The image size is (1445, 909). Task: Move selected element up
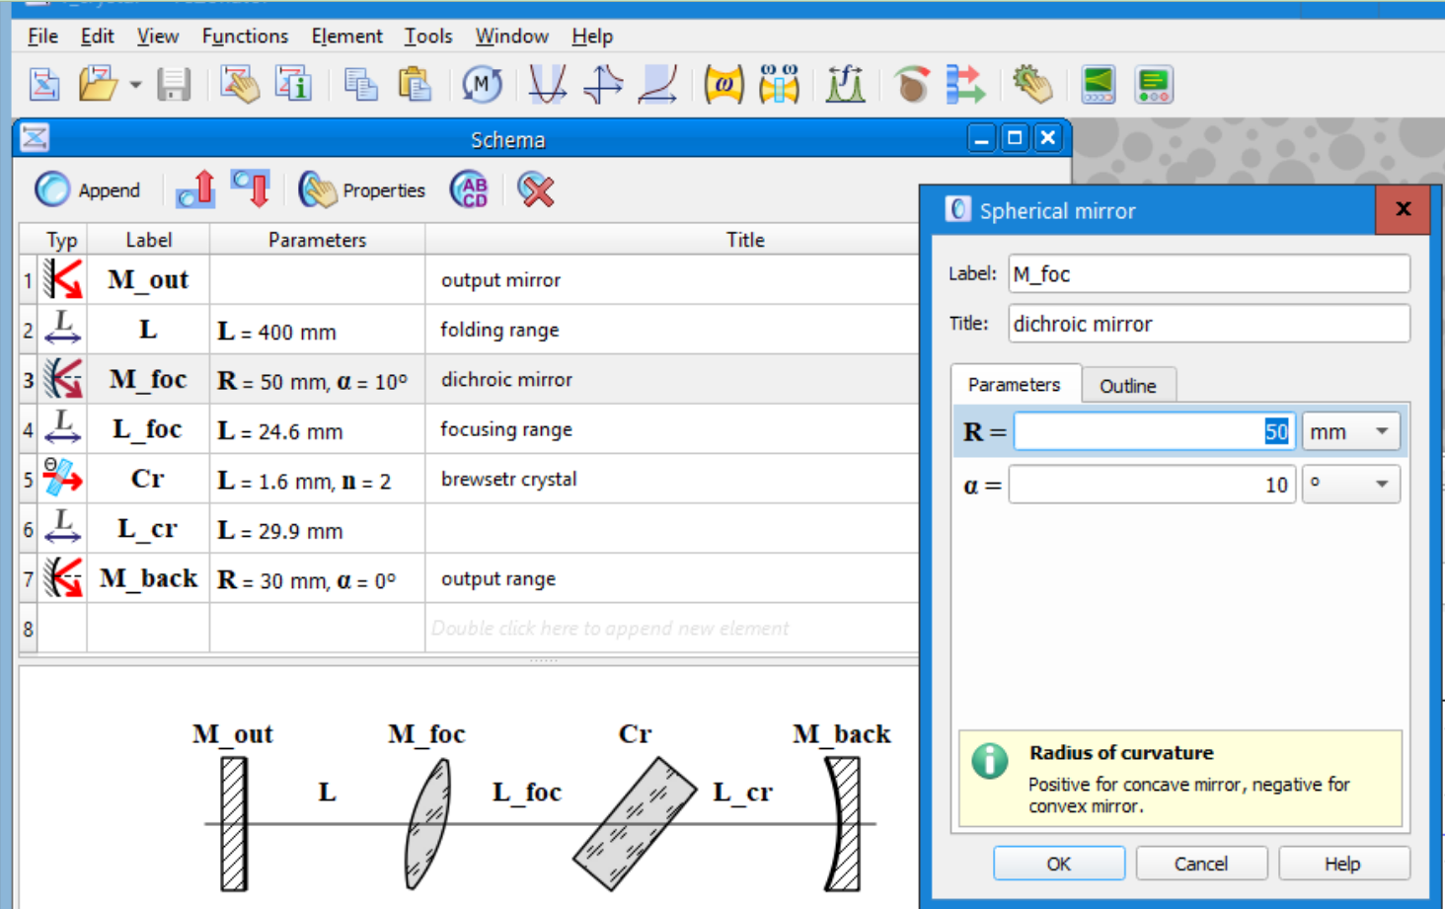point(194,189)
